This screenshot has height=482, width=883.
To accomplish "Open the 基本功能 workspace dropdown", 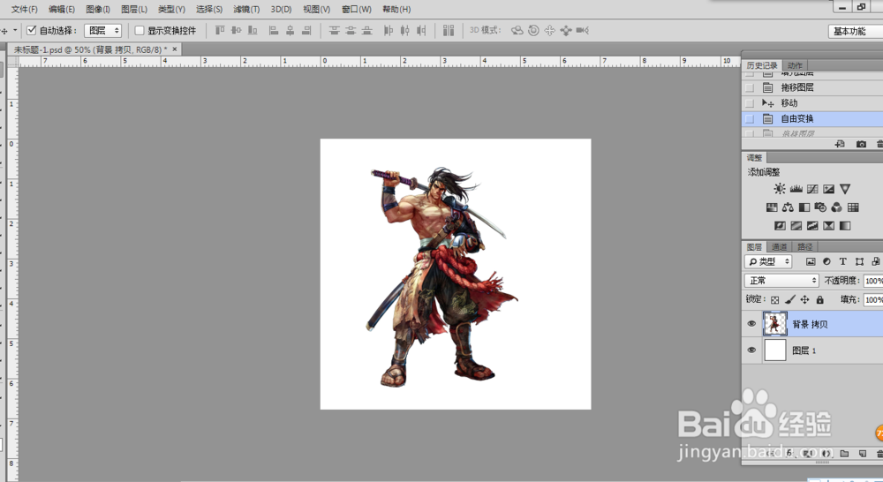I will [x=856, y=32].
